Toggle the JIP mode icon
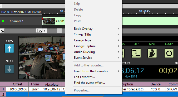The image size is (178, 97). tap(136, 53)
